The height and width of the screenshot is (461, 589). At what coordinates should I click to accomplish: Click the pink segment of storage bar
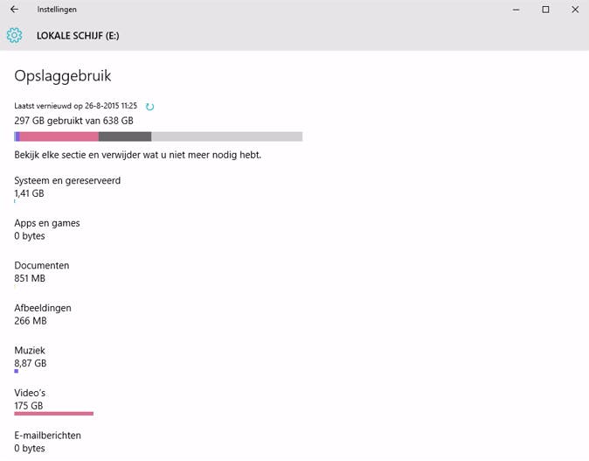tap(59, 136)
